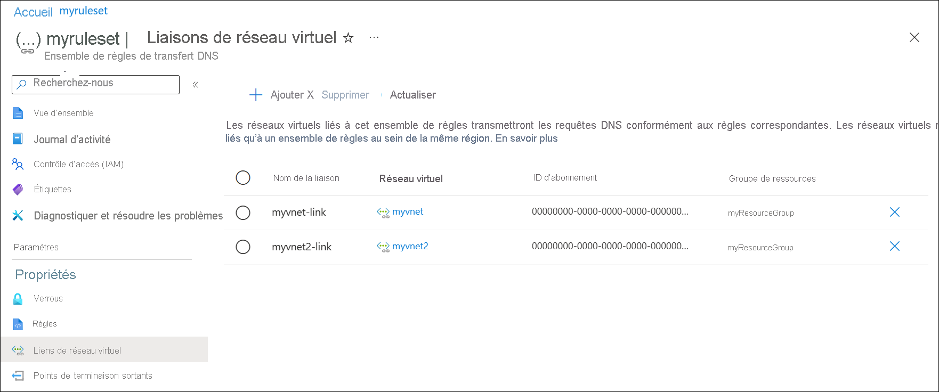The width and height of the screenshot is (939, 392).
Task: Select Liens de réseau virtuel menu item
Action: (104, 350)
